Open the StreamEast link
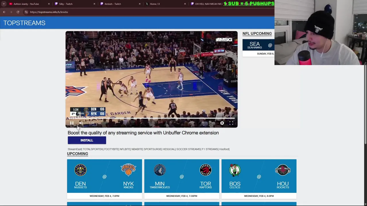The image size is (367, 206). (x=75, y=149)
